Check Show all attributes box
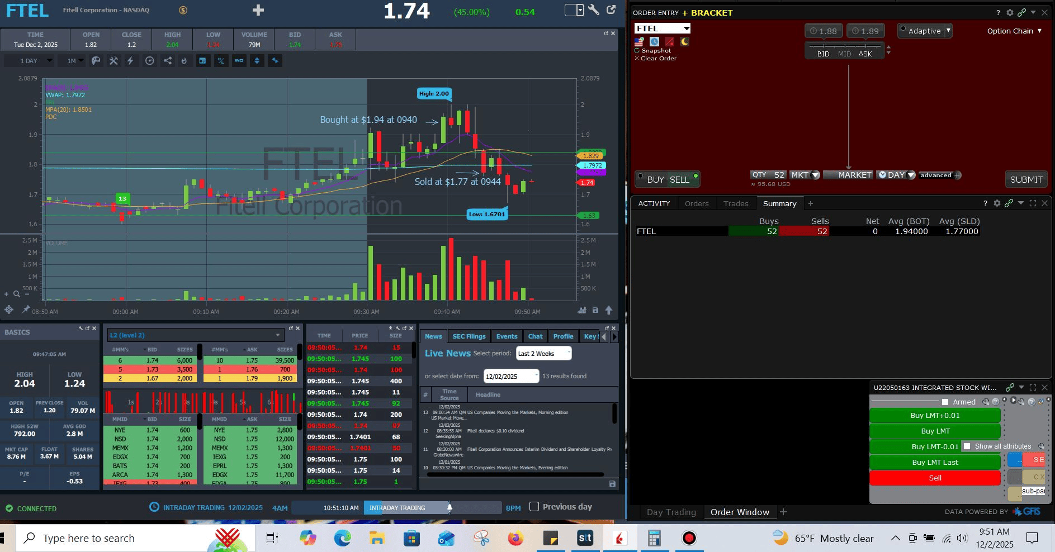This screenshot has height=552, width=1055. coord(967,446)
